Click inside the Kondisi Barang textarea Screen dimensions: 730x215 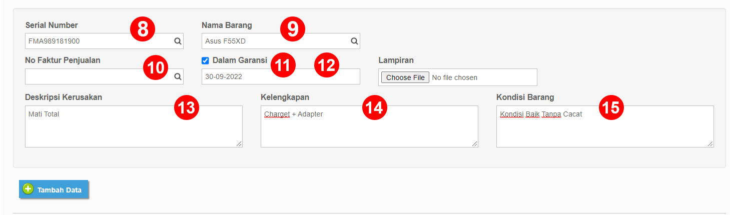pyautogui.click(x=605, y=126)
